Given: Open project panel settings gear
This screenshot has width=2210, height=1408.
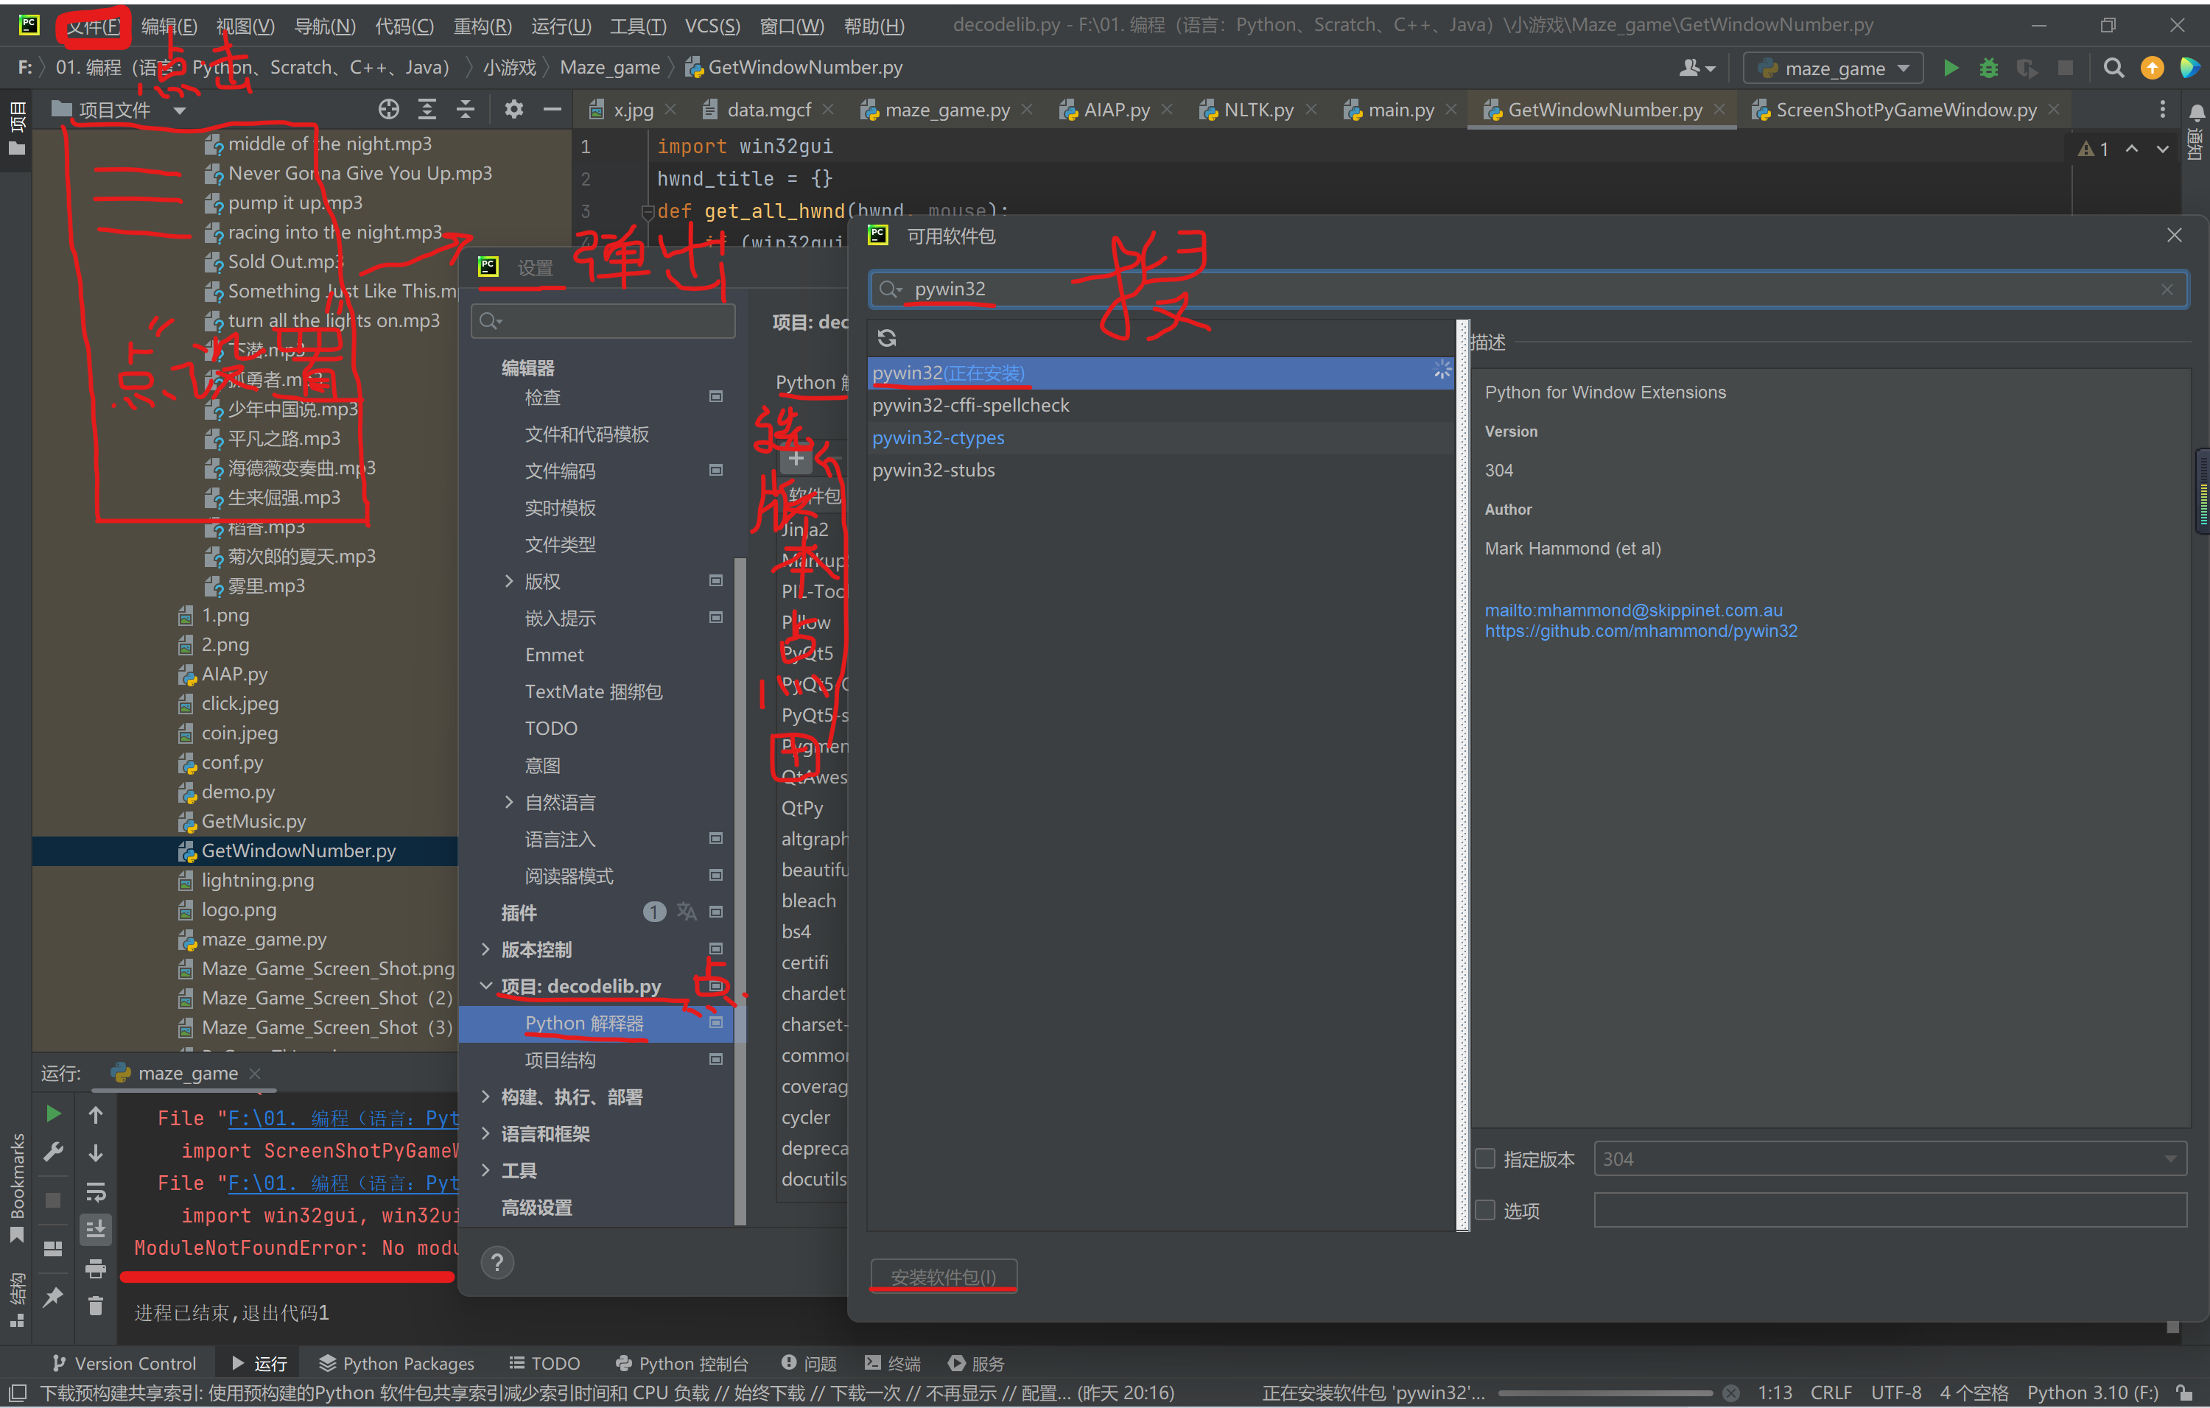Looking at the screenshot, I should 514,110.
